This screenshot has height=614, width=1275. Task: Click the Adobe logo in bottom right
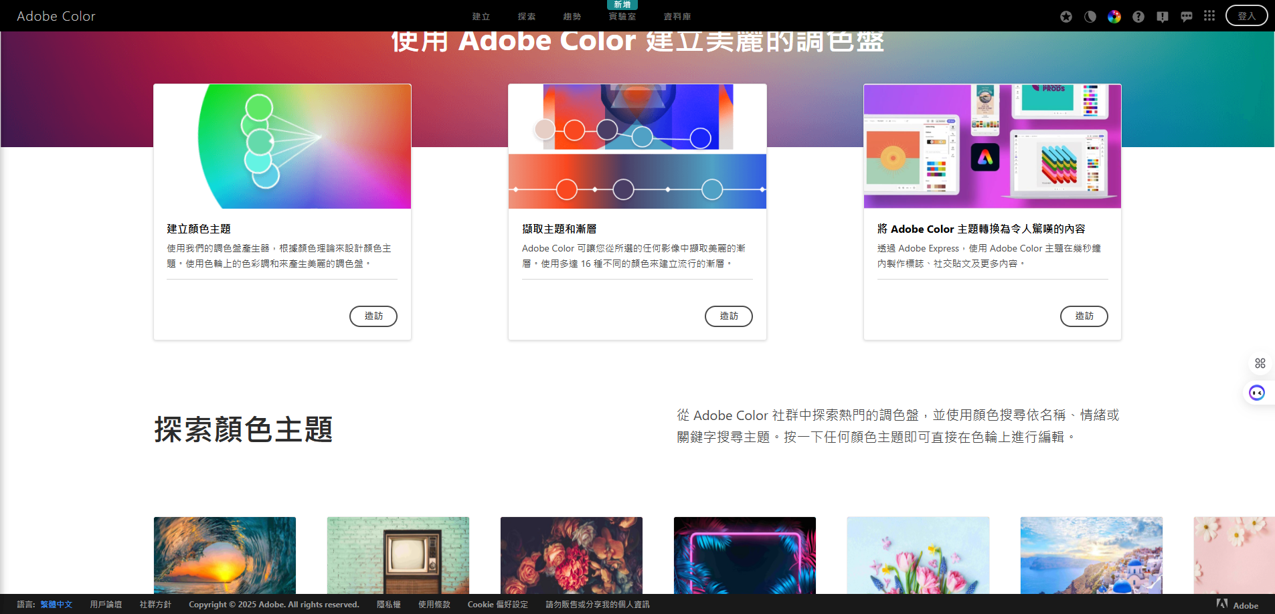[x=1236, y=605]
